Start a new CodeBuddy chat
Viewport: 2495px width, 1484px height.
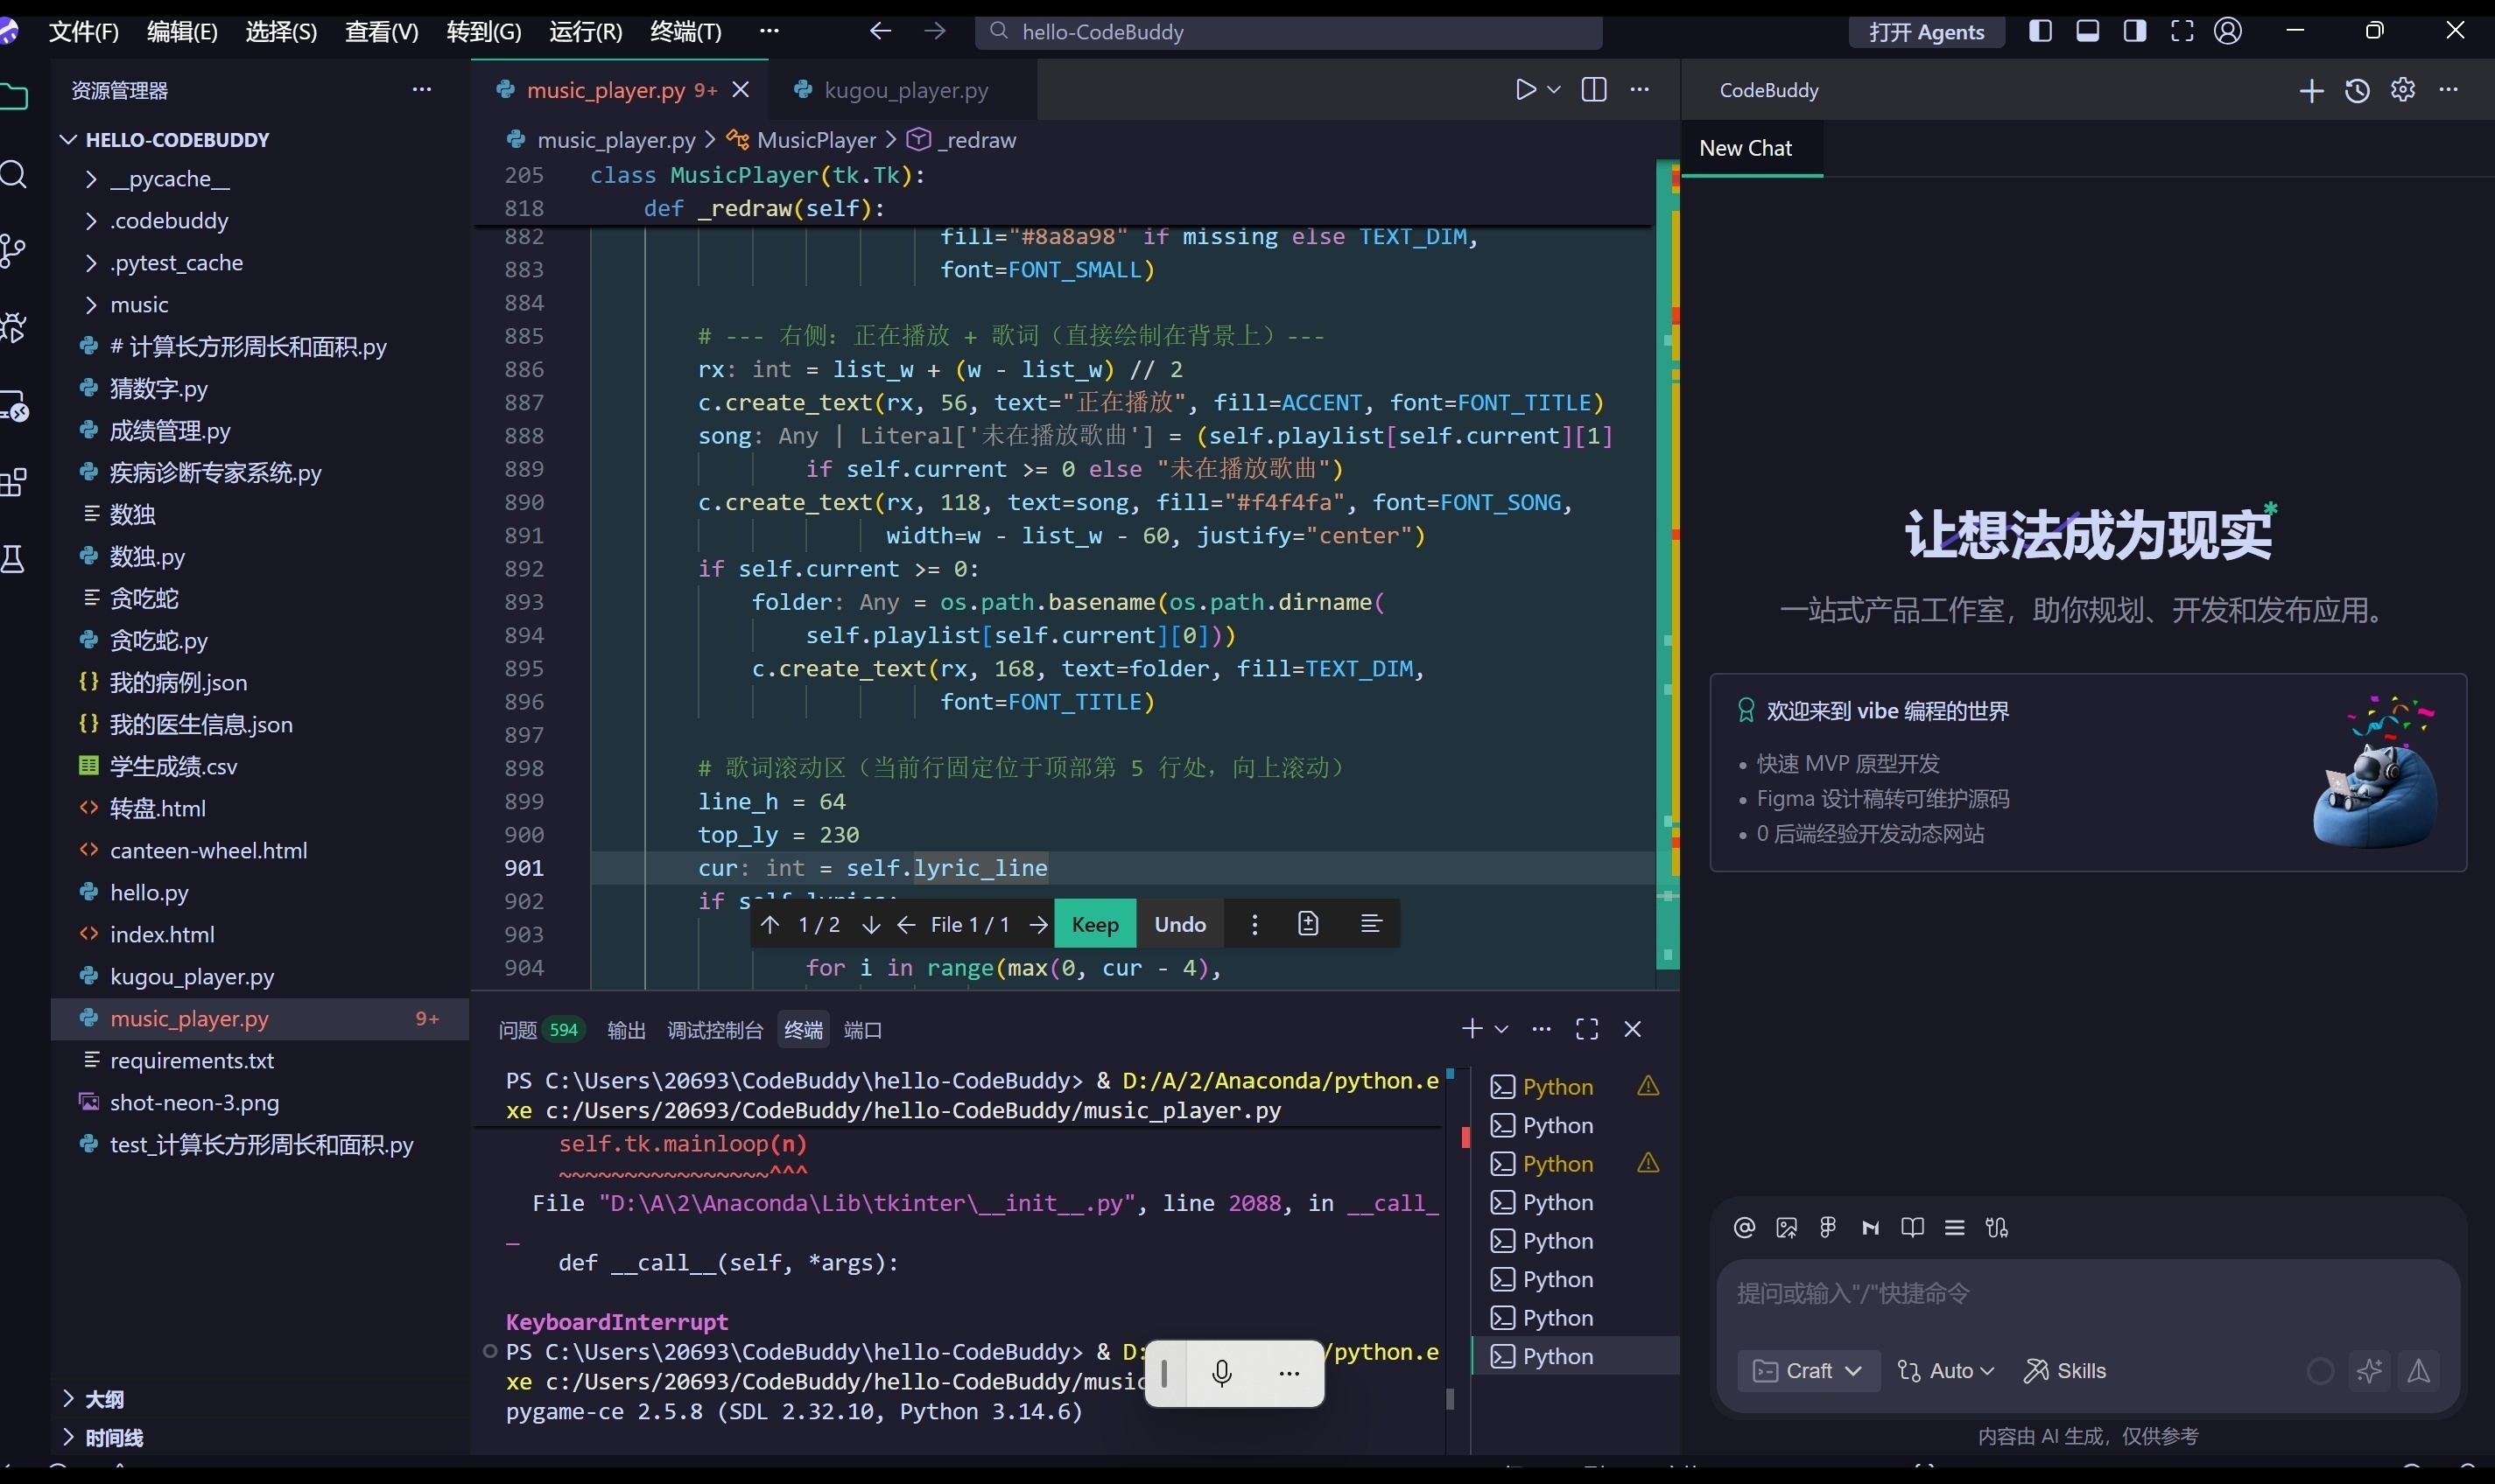2311,91
